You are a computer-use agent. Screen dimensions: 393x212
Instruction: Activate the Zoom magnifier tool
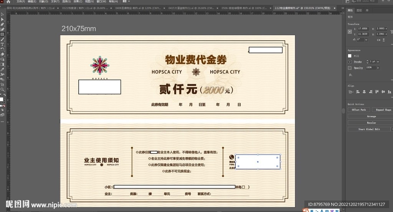click(2, 89)
